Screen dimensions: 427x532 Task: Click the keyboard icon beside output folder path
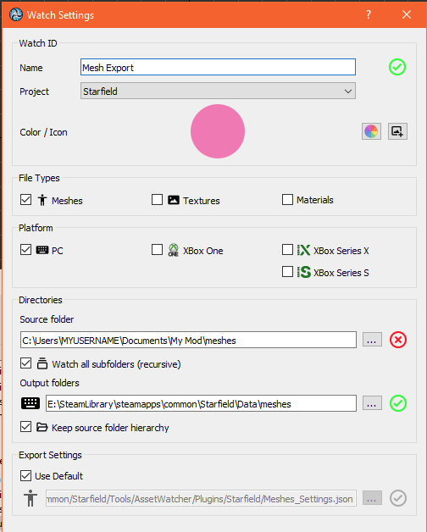(x=30, y=403)
